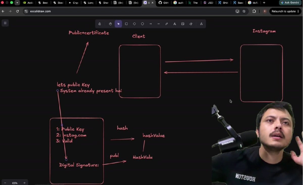This screenshot has height=185, width=303.
Task: Select the Eraser tool
Action: (191, 24)
